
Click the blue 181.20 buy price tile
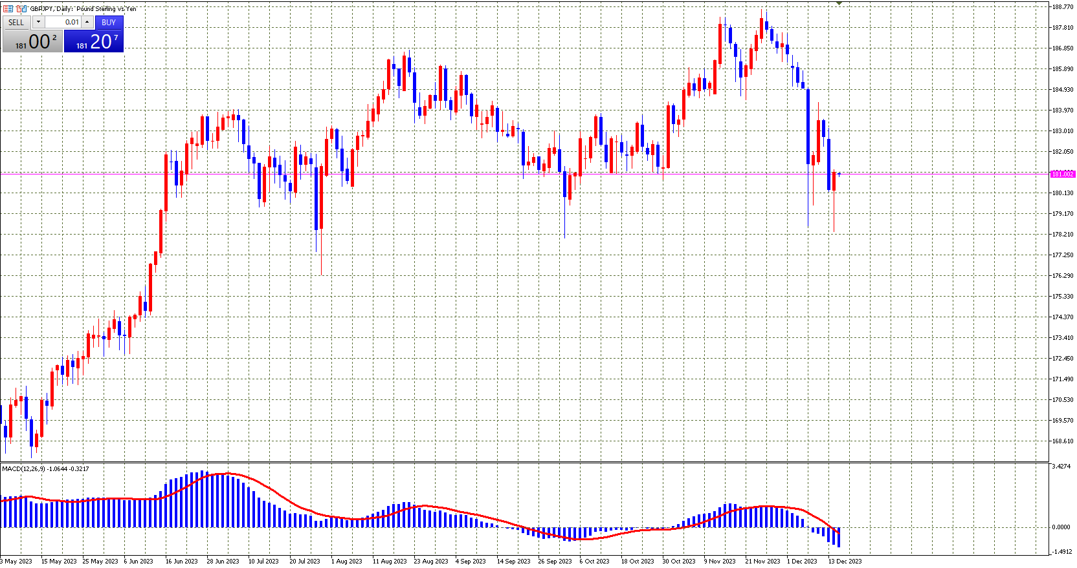[94, 41]
